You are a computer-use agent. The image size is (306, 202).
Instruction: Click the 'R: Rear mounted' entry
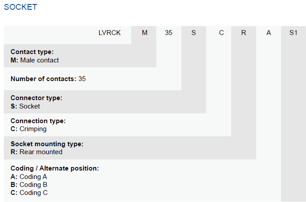point(36,152)
